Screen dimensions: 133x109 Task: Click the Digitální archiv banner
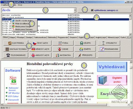112,80
